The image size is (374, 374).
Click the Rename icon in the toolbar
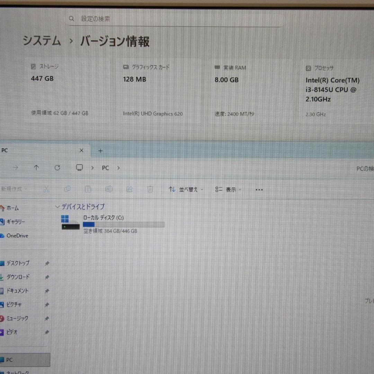tap(109, 189)
